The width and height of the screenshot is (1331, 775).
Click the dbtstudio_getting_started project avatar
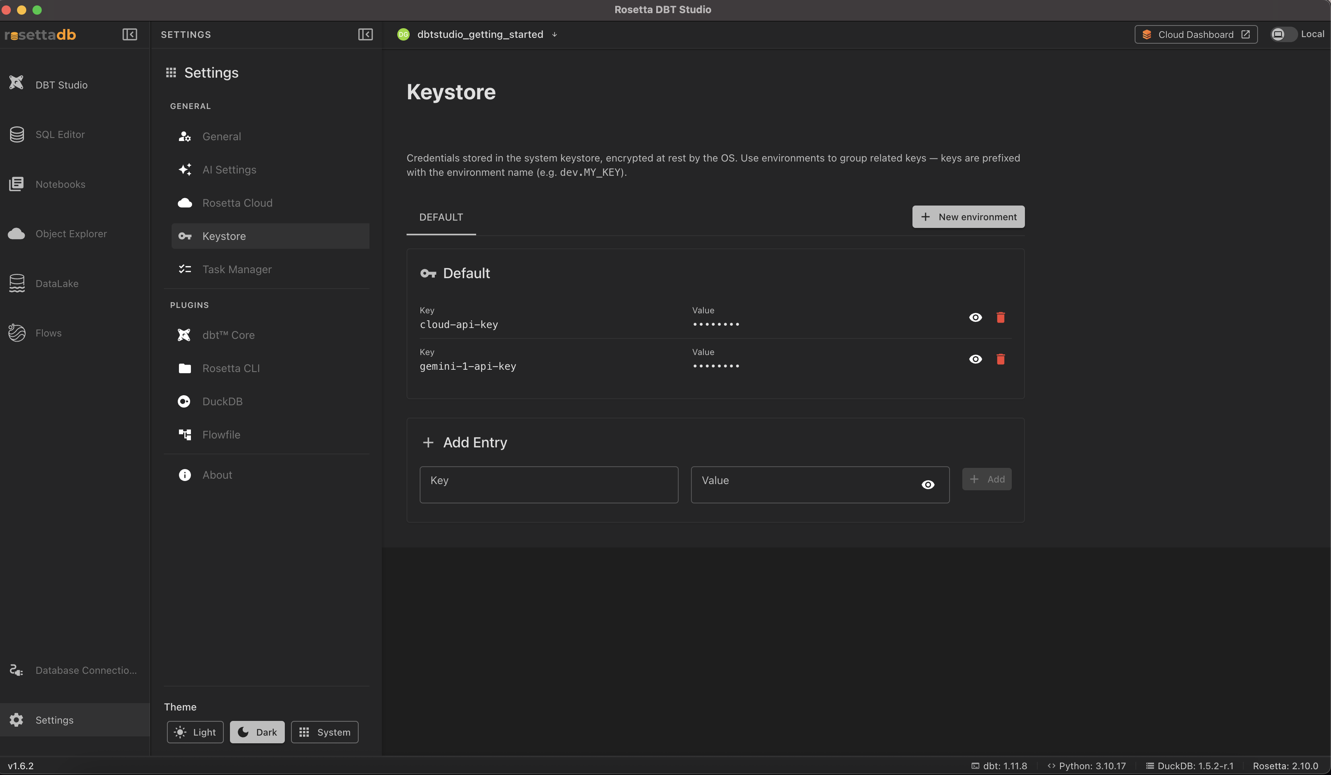point(403,34)
